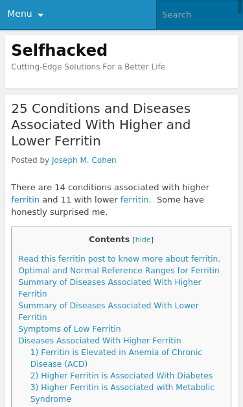Open Symptoms of Low Ferritin section

point(69,329)
